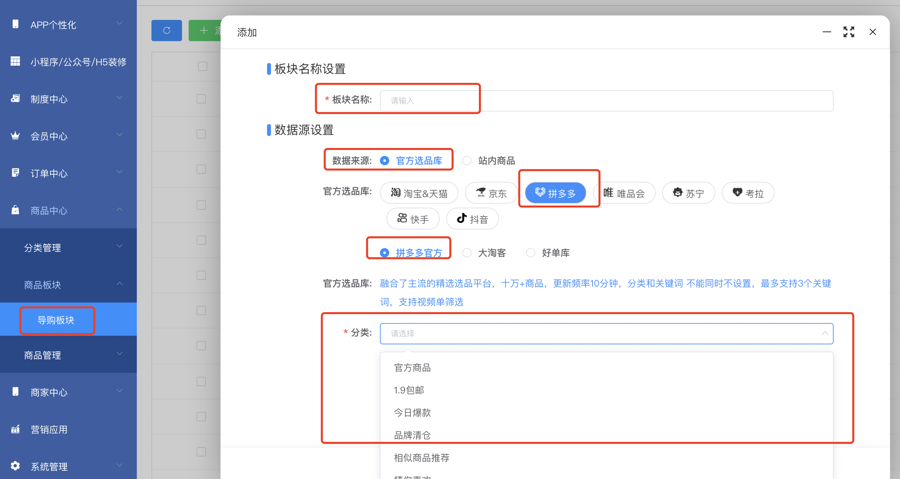Tick the header checkbox in background table
Viewport: 900px width, 479px height.
(x=202, y=66)
